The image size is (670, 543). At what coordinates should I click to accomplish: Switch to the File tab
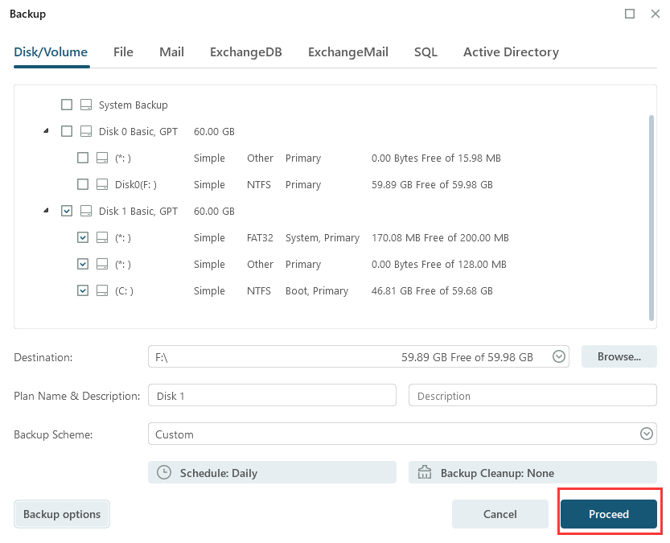123,52
